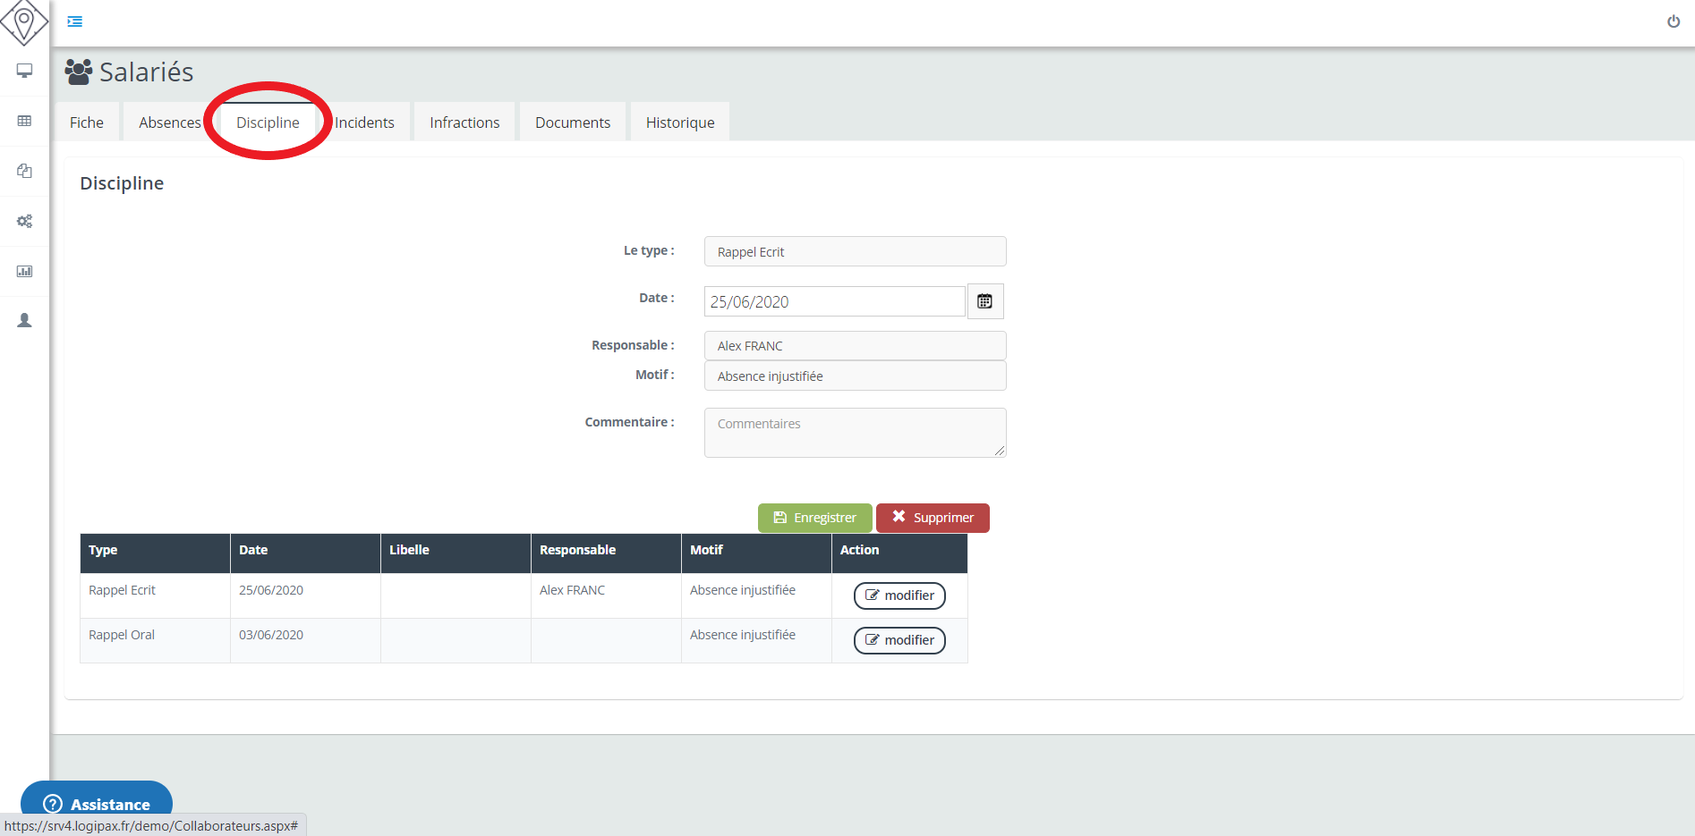Switch to the Infractions tab
1695x836 pixels.
[464, 122]
